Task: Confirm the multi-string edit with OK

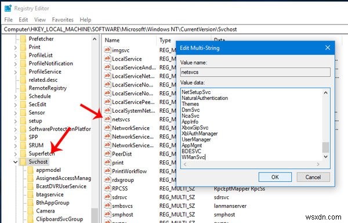Action: (x=275, y=177)
